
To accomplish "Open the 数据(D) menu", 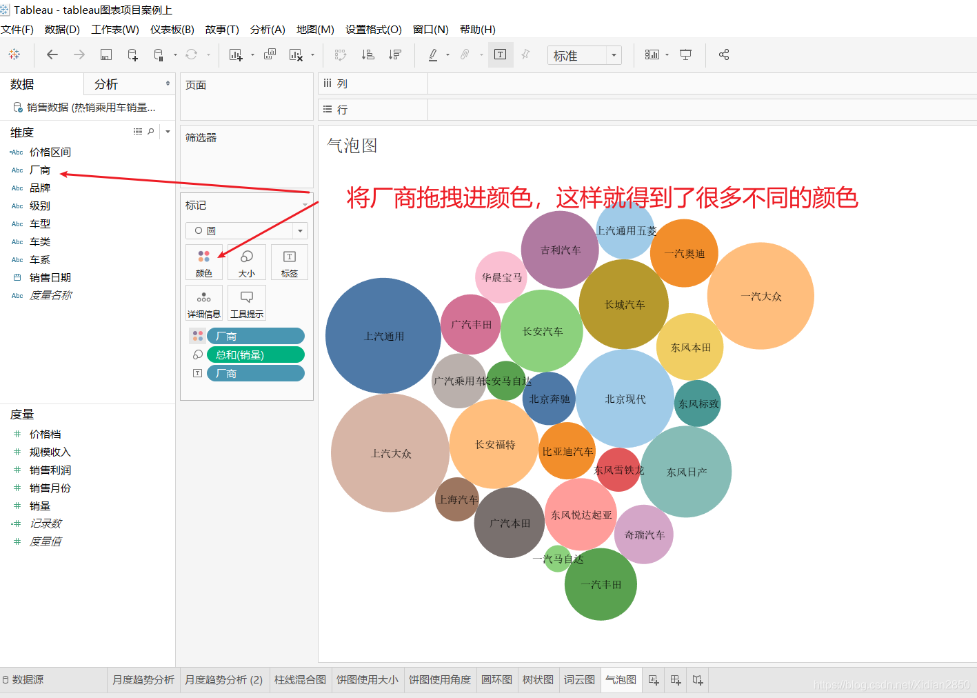I will (62, 29).
